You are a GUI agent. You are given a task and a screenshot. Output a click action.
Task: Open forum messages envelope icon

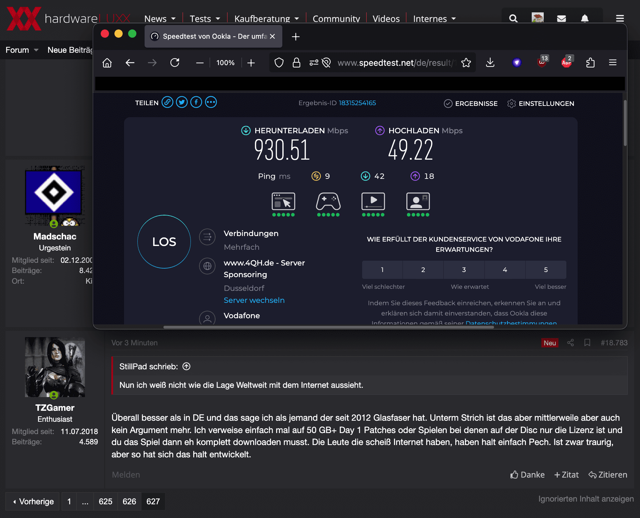[x=562, y=18]
